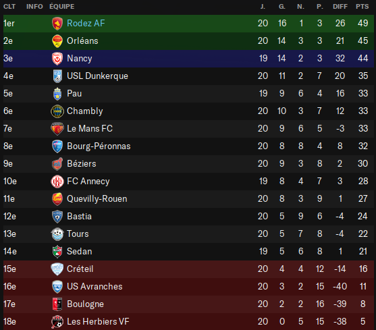376x330 pixels.
Task: Sort standings by DIFF column header
Action: pyautogui.click(x=340, y=7)
